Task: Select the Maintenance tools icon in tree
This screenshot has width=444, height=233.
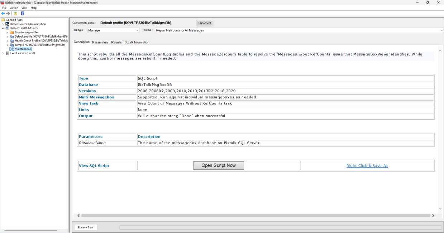Action: coord(12,49)
